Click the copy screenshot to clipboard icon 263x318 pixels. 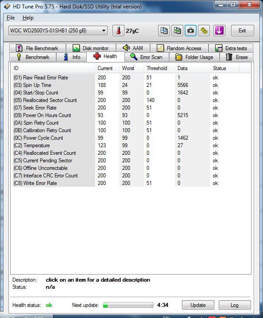[x=177, y=31]
